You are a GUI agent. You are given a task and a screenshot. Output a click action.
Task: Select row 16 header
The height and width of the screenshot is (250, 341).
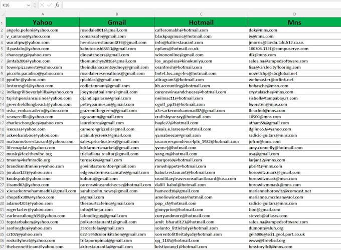2,117
